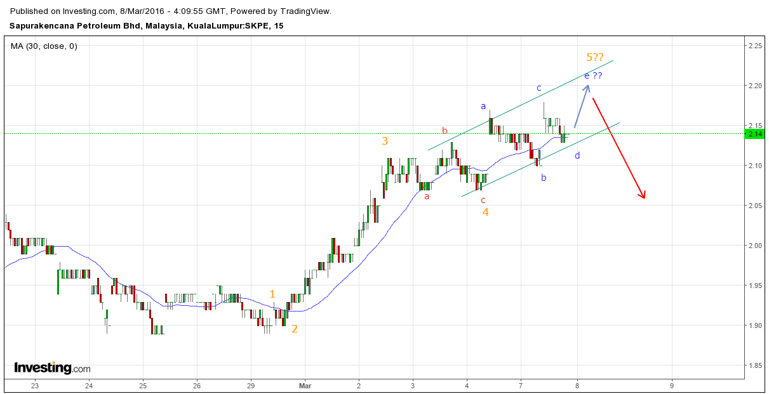769x394 pixels.
Task: Select the blue e ?? wave label
Action: coord(593,76)
